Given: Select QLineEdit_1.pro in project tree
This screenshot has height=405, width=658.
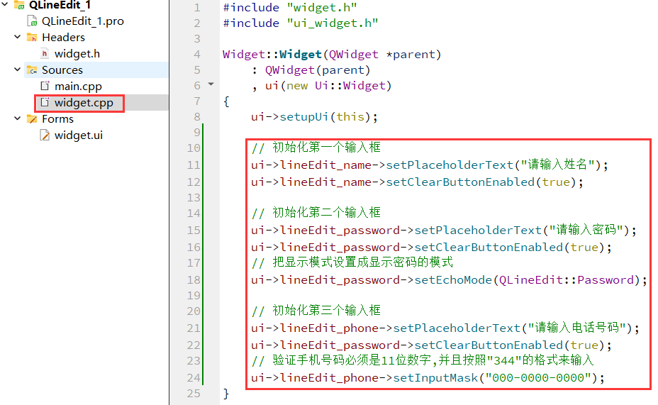Looking at the screenshot, I should [83, 21].
